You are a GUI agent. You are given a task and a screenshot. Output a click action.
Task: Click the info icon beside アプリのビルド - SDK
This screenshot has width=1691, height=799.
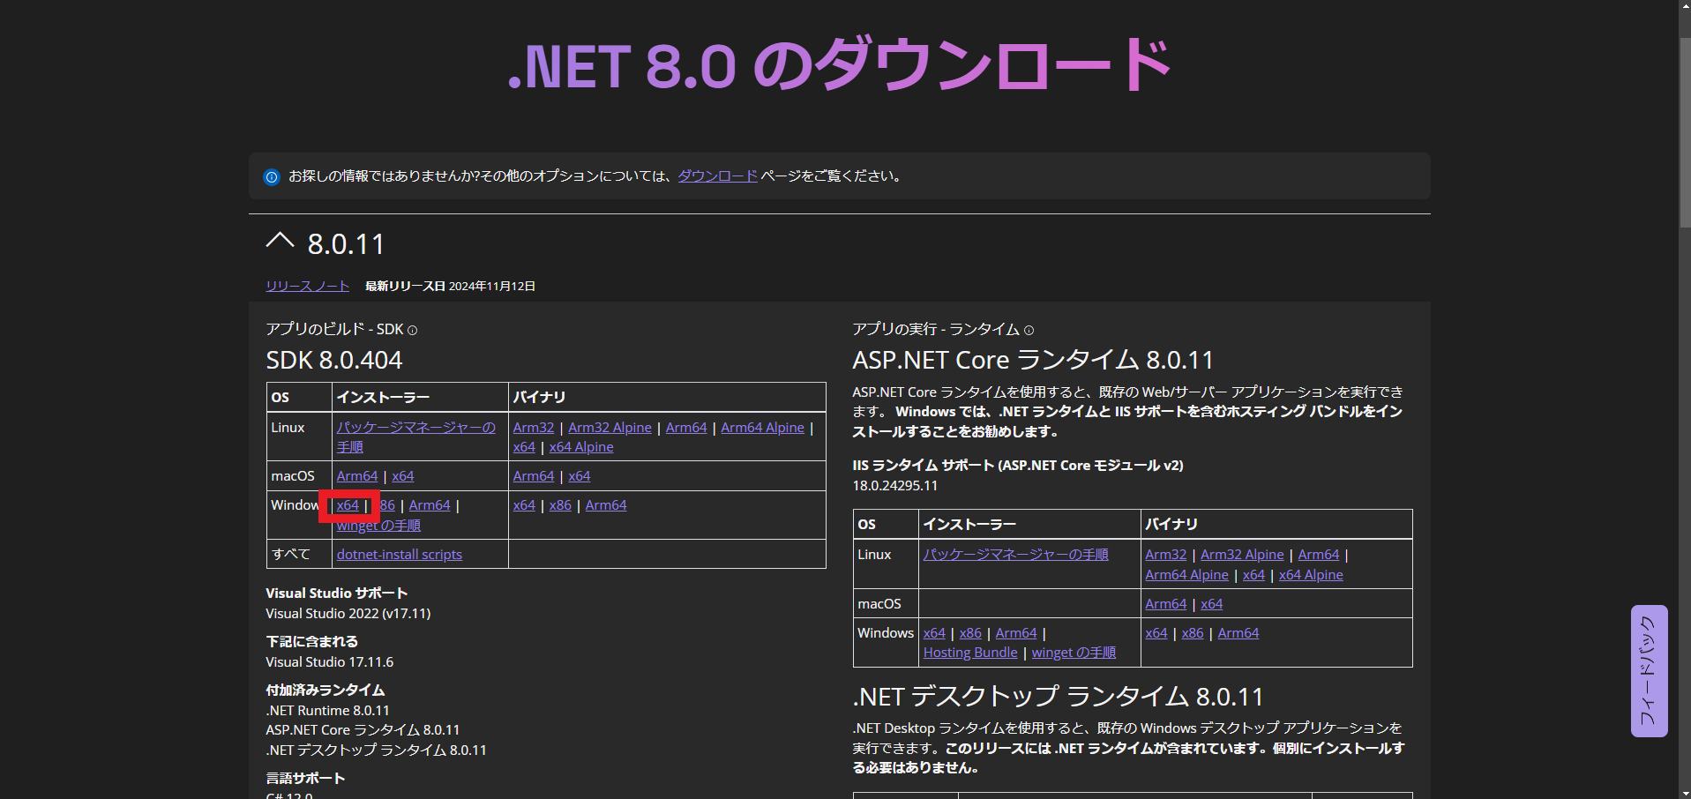412,330
